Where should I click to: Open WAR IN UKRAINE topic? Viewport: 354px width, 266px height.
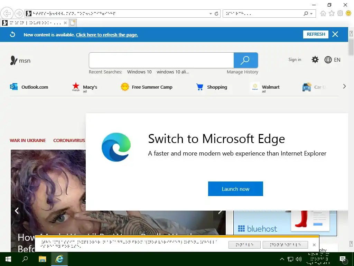(28, 140)
